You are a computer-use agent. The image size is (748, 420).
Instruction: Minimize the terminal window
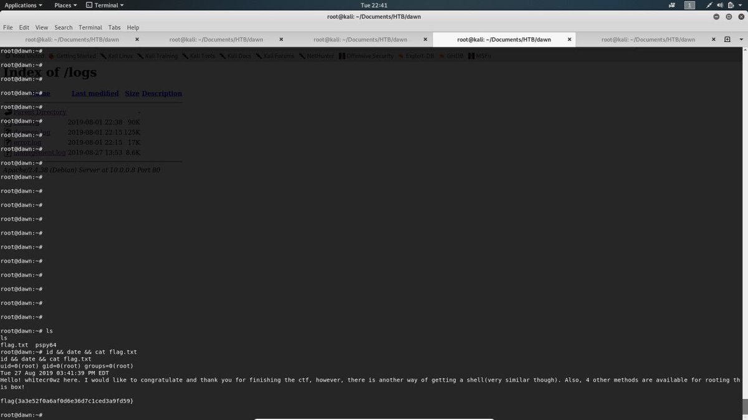(x=715, y=16)
